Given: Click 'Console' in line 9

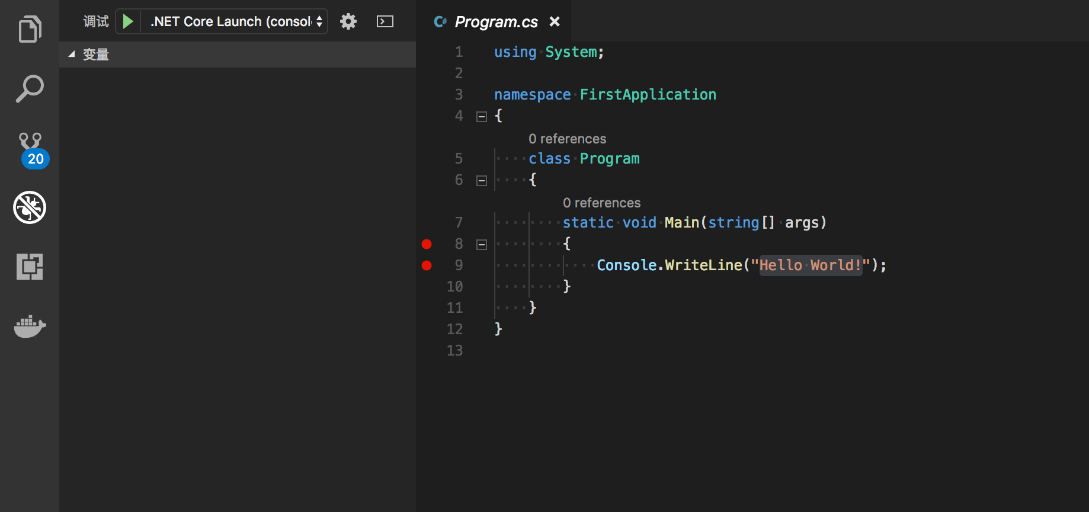Looking at the screenshot, I should tap(627, 265).
